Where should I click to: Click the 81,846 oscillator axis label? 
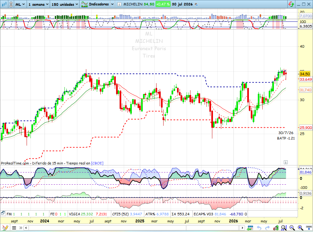coord(305,172)
